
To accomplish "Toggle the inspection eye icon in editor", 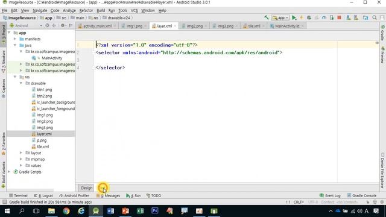I will (377, 43).
